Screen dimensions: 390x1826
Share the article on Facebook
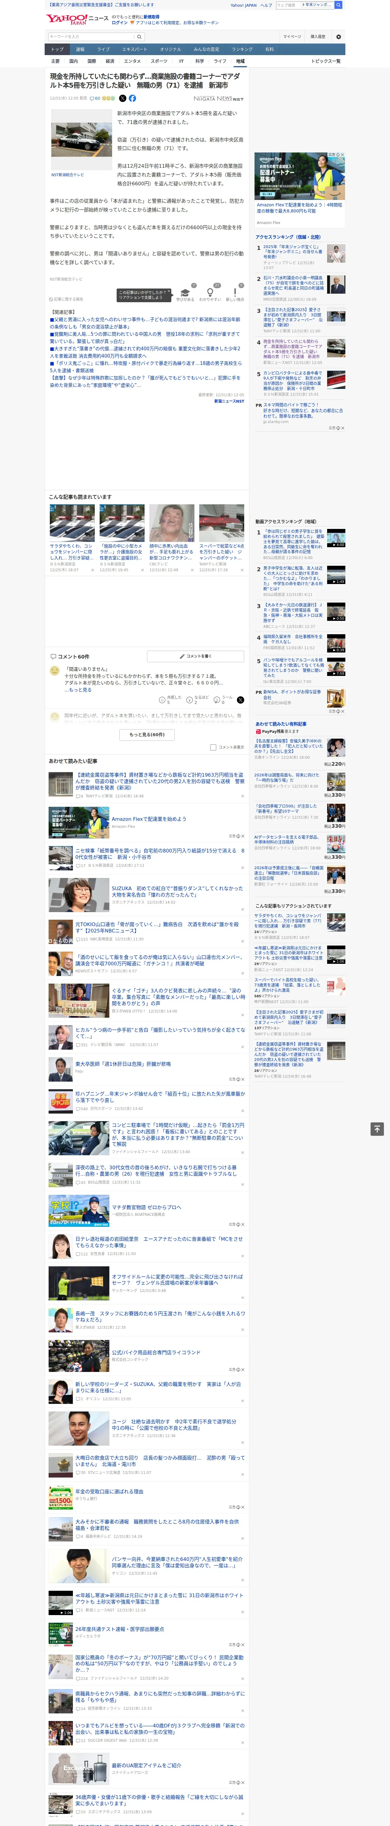pyautogui.click(x=132, y=99)
